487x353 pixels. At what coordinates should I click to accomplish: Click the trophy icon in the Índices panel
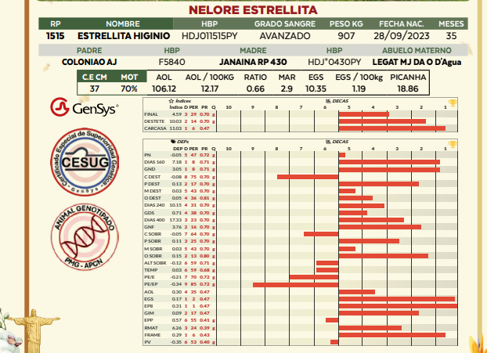[453, 103]
